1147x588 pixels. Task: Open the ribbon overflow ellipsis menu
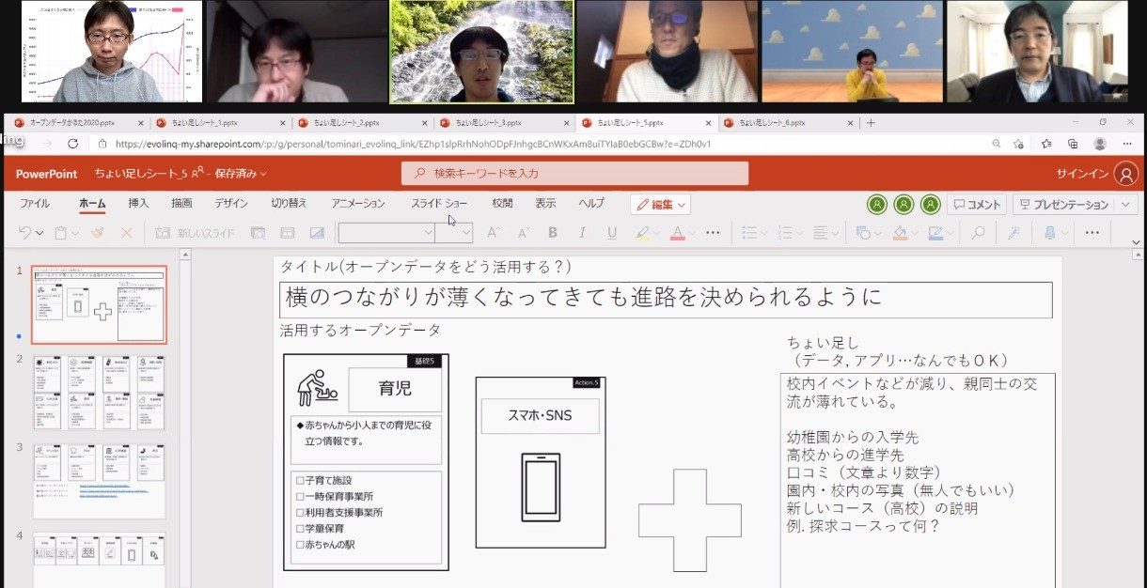1092,233
